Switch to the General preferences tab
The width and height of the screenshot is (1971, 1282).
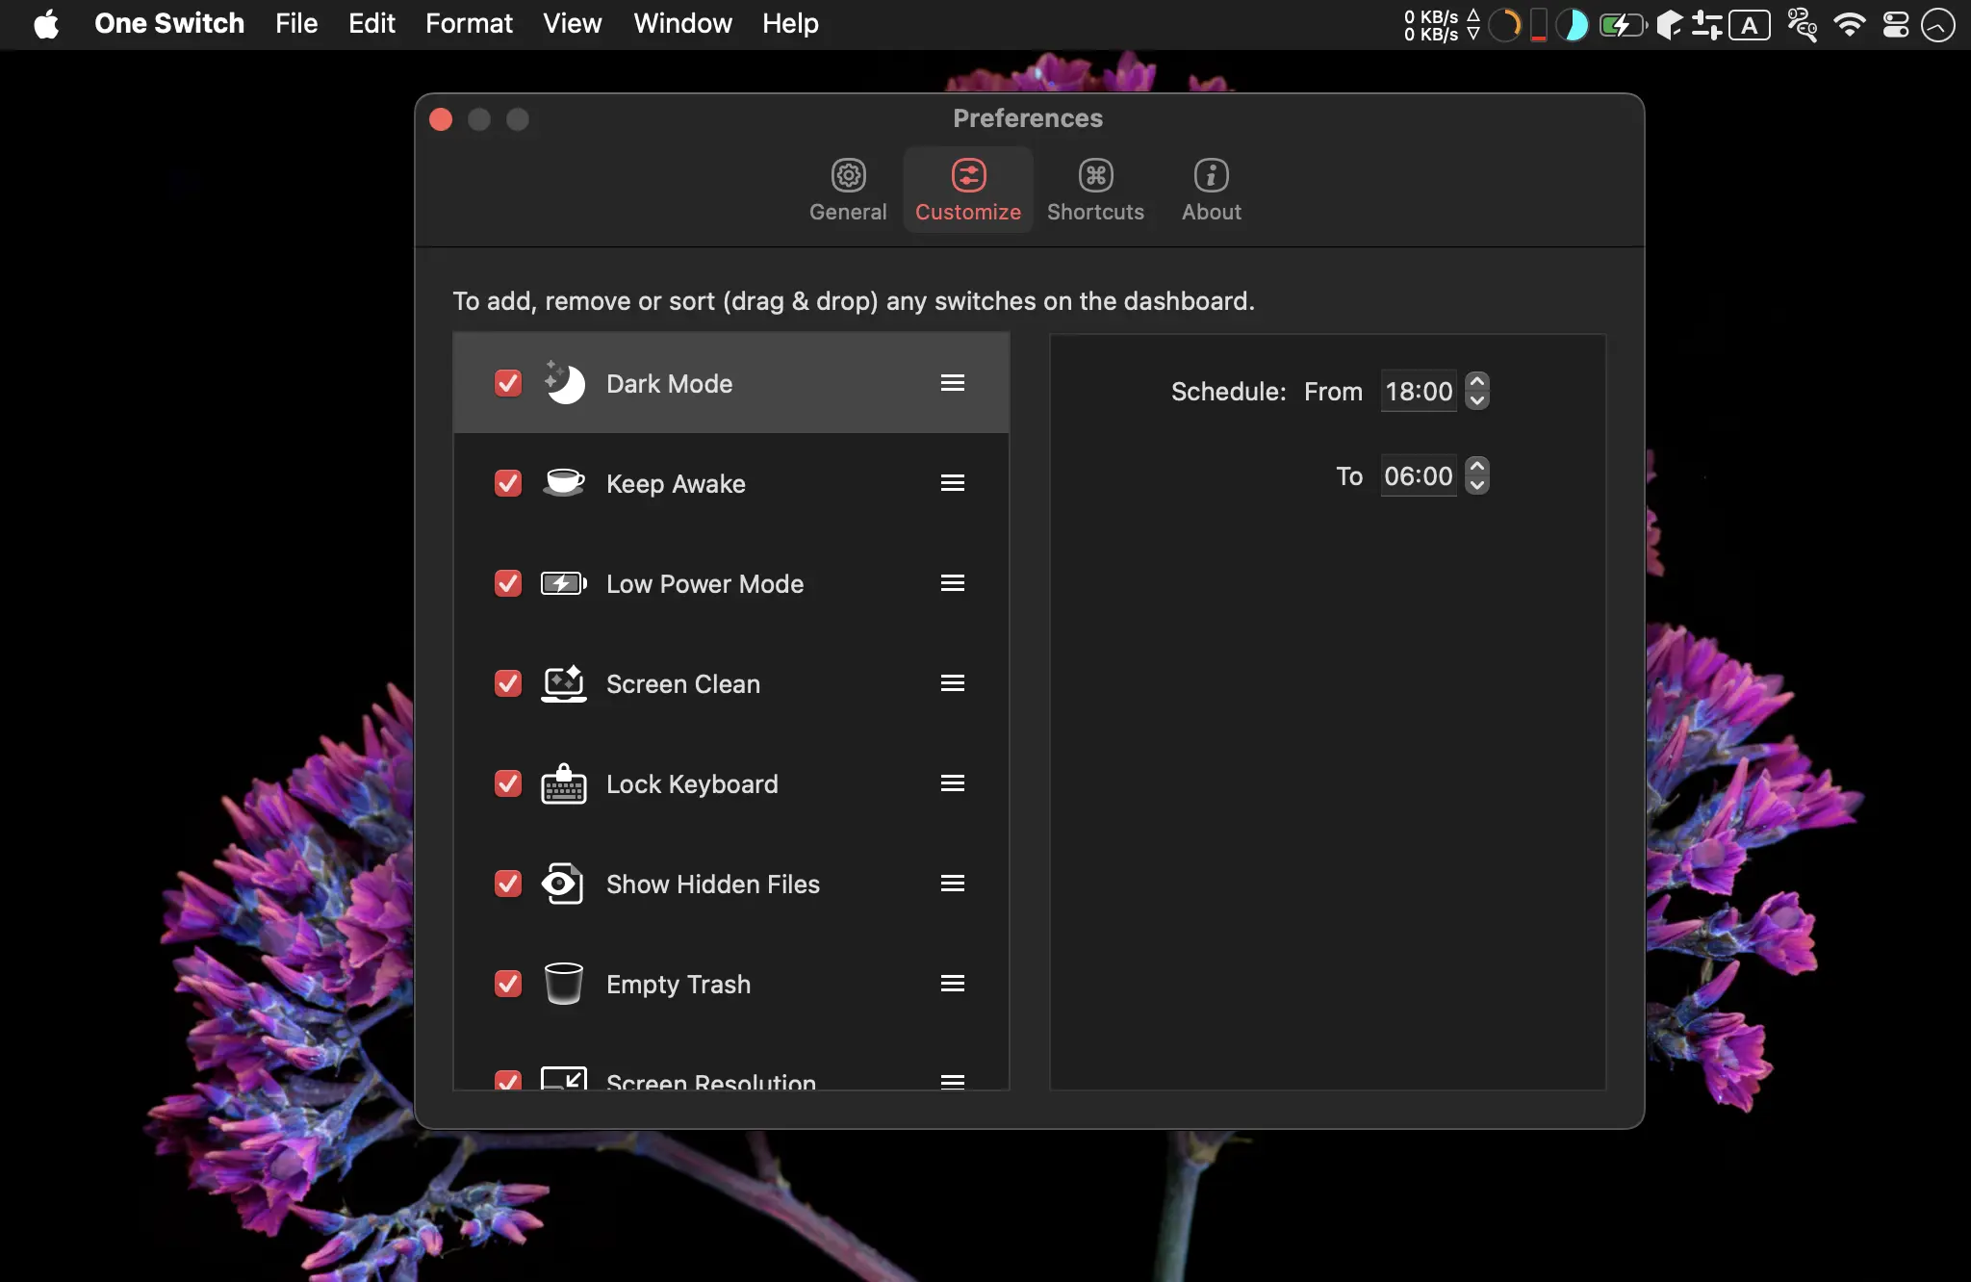click(848, 190)
